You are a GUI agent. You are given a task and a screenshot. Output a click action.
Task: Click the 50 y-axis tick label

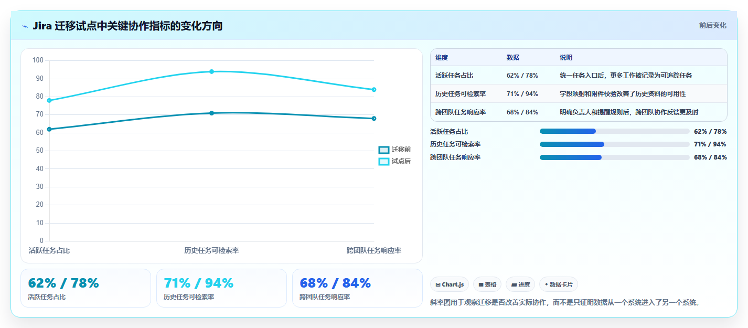(39, 151)
